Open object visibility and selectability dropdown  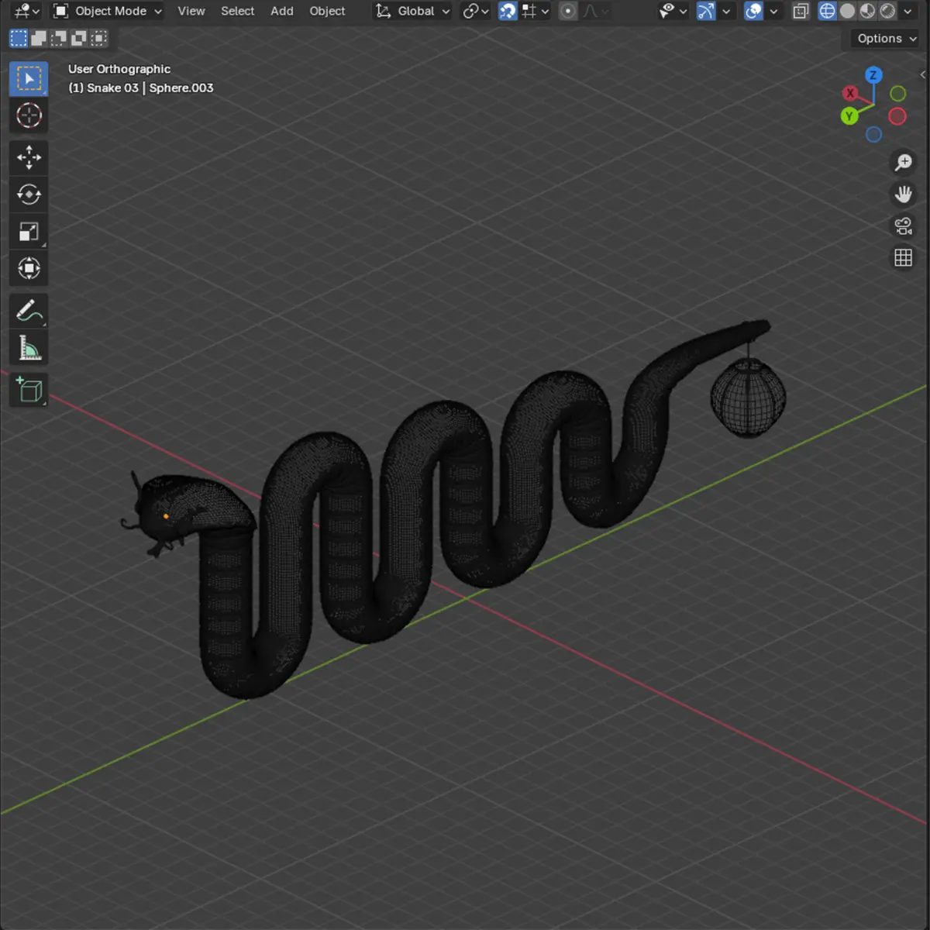pyautogui.click(x=673, y=11)
